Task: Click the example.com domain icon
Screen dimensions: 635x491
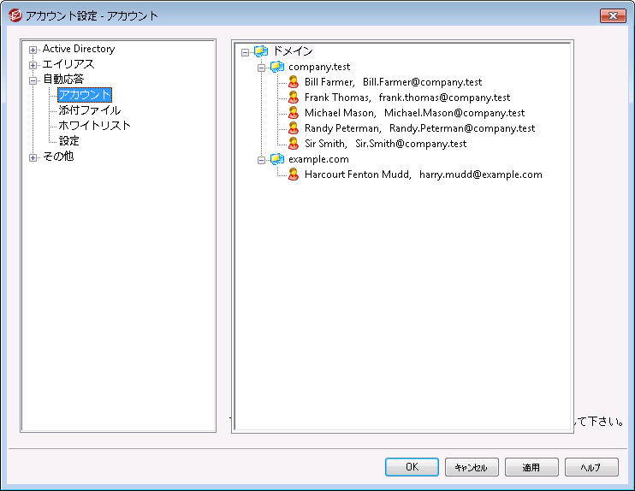Action: click(277, 159)
